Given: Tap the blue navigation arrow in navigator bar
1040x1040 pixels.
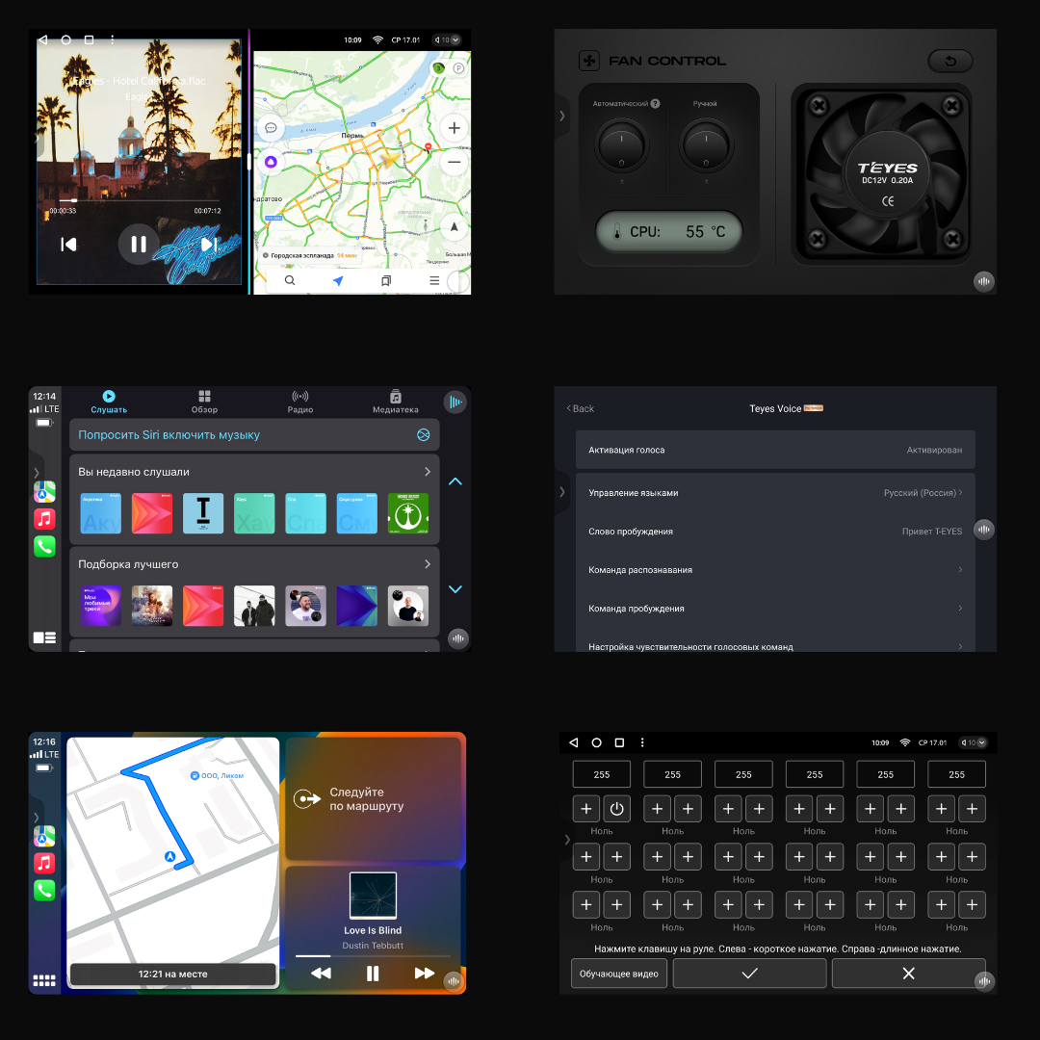Looking at the screenshot, I should click(x=338, y=280).
